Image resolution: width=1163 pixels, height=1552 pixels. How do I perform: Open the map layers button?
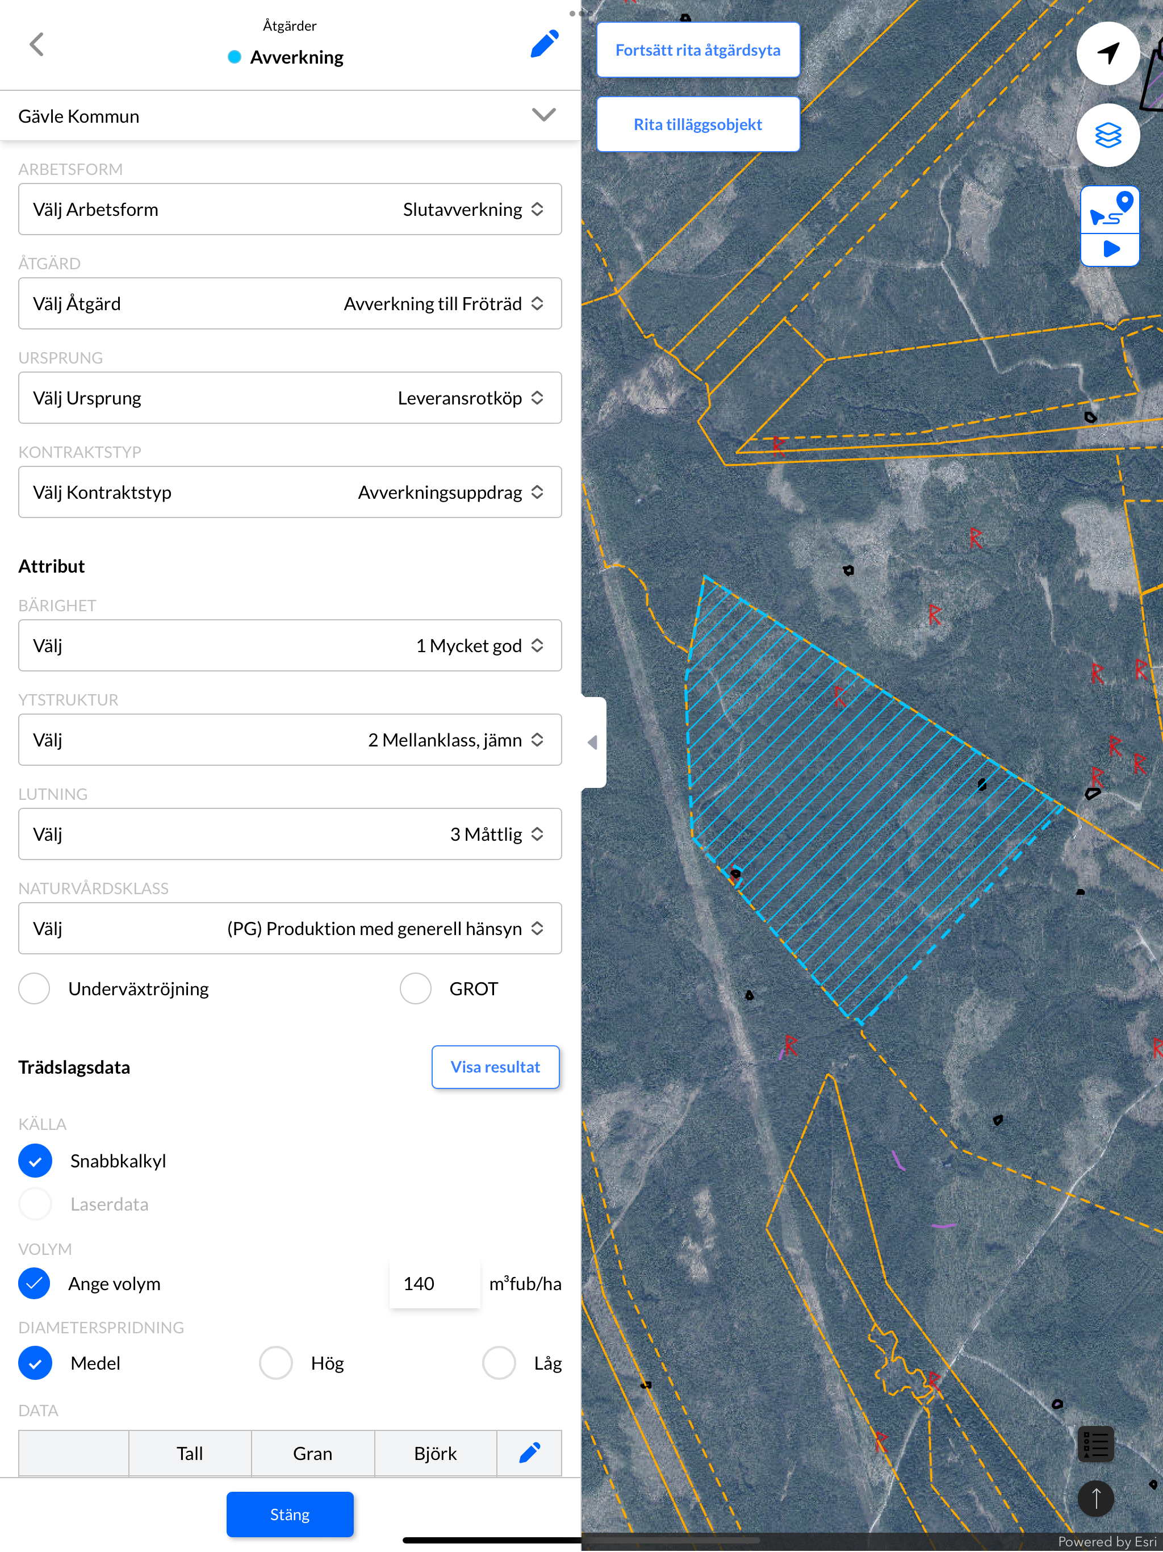pos(1107,135)
